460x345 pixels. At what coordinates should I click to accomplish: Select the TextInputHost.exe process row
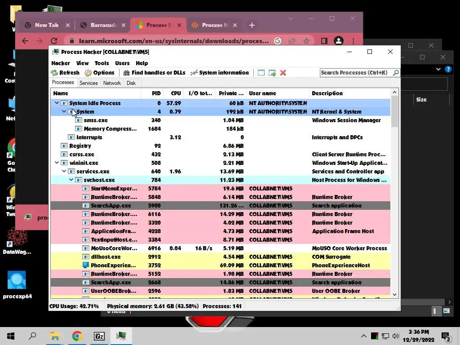pyautogui.click(x=220, y=240)
